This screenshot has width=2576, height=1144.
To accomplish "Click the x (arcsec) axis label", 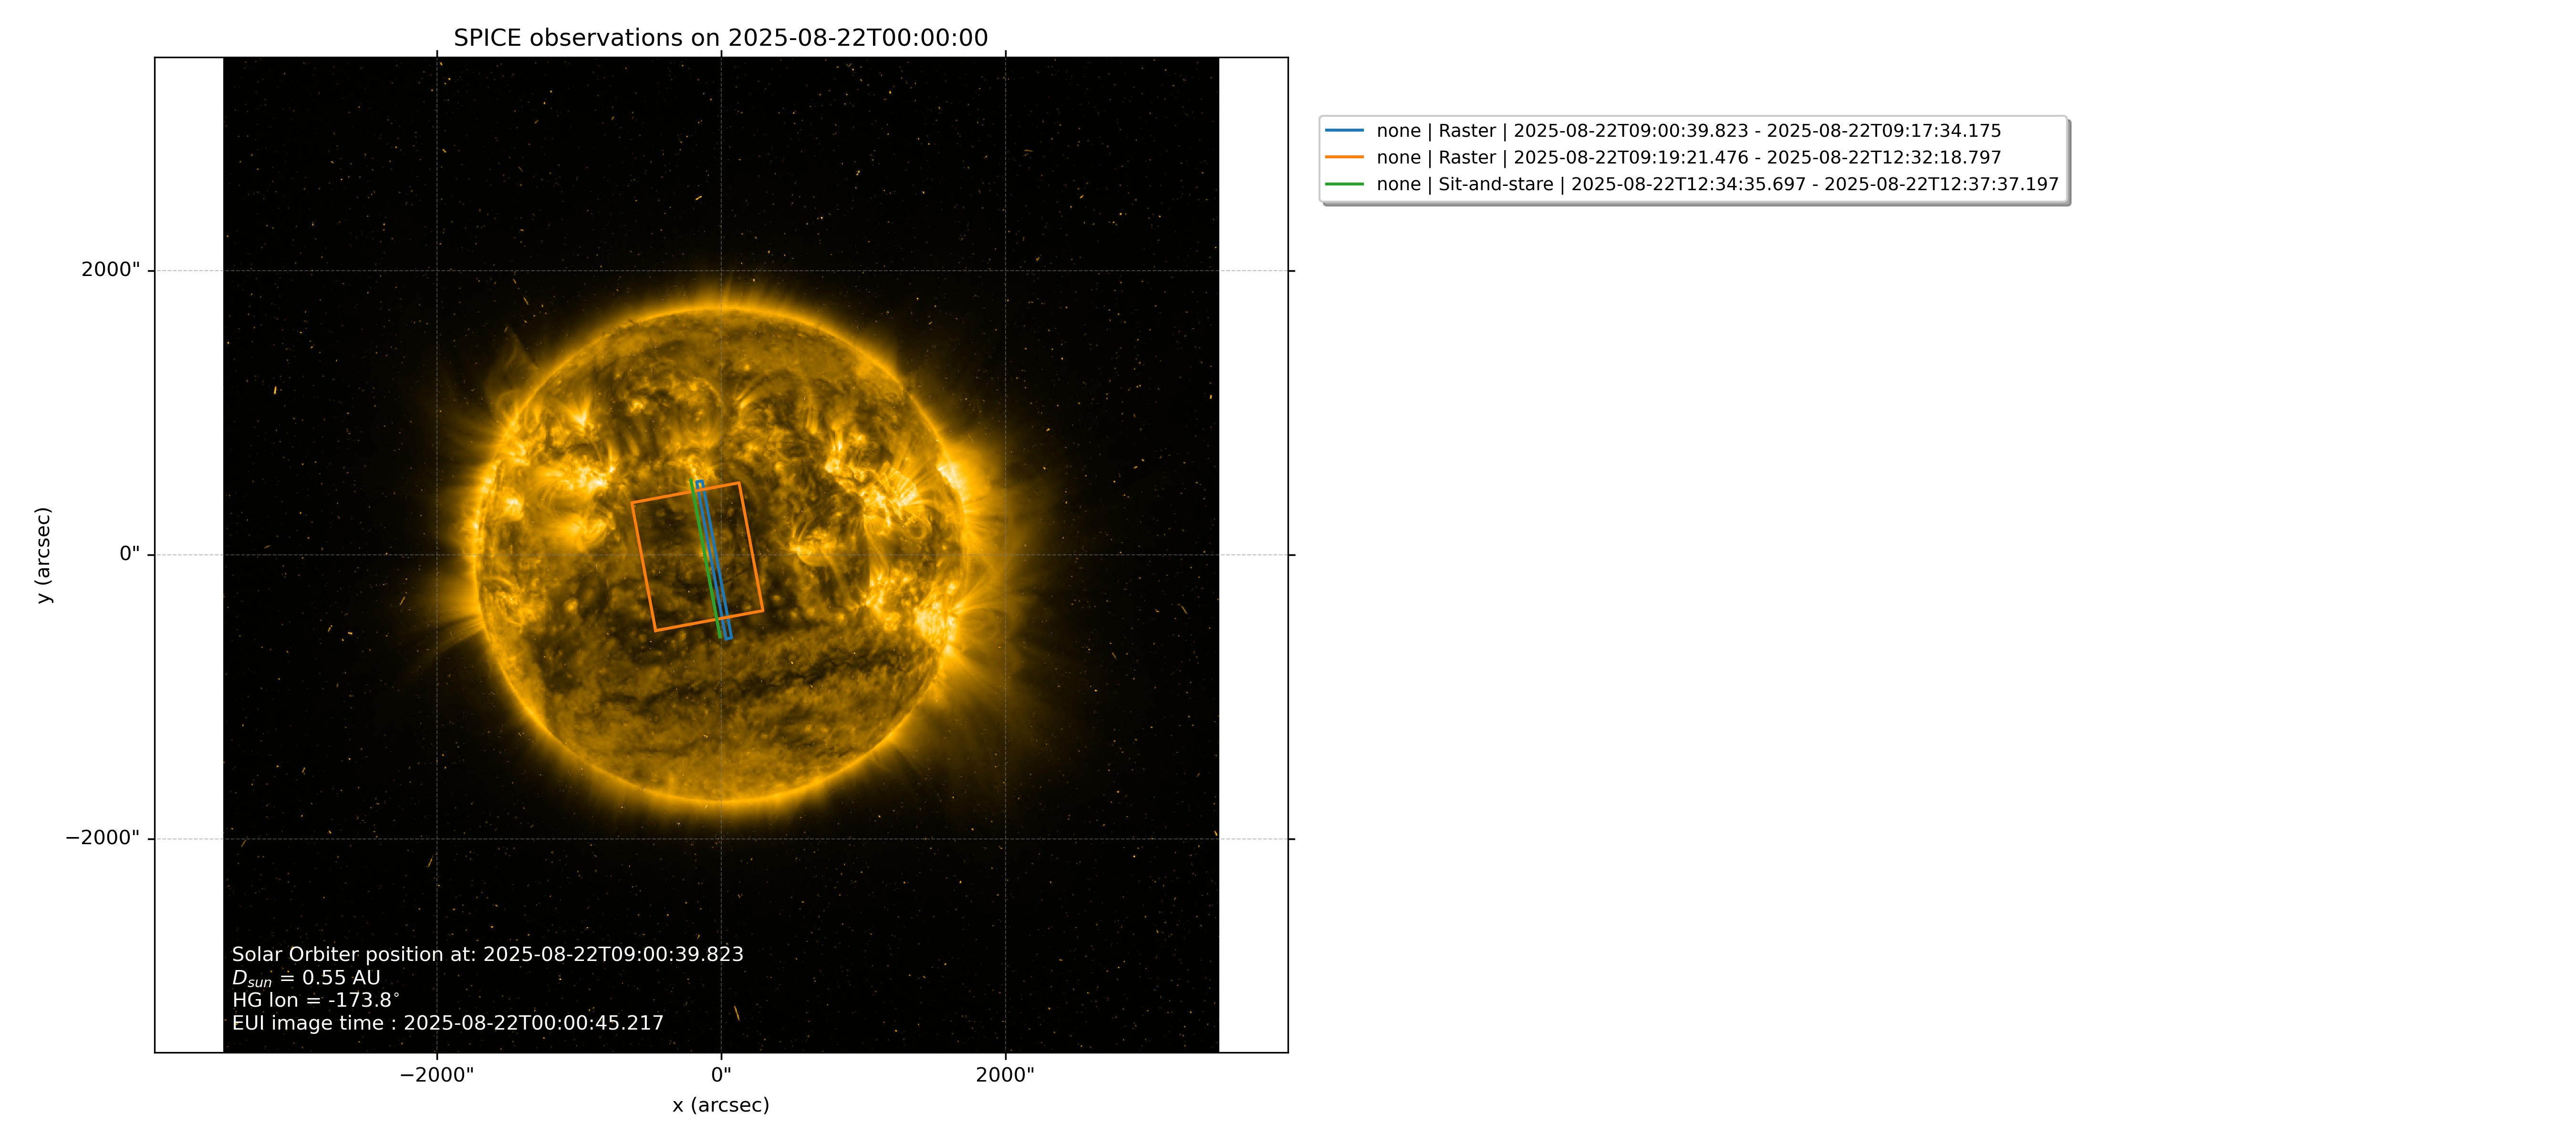I will coord(721,1105).
